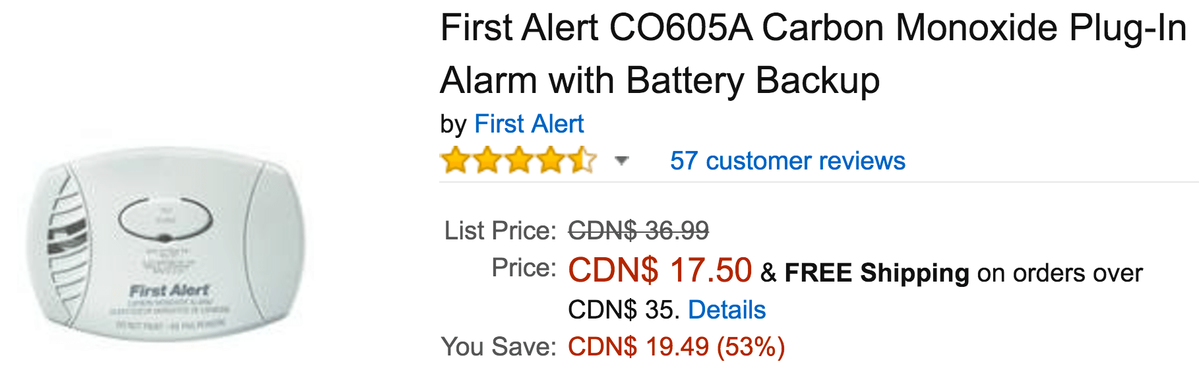Click the bold FREE Shipping text

pos(877,273)
